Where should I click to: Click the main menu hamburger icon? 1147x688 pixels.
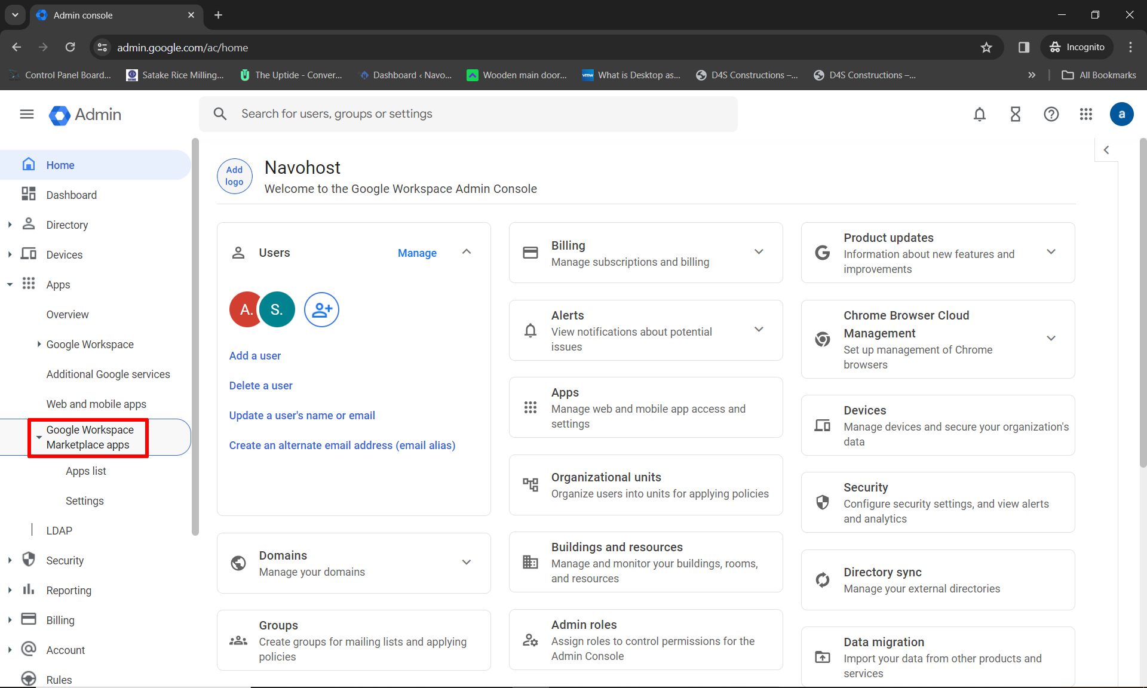(x=27, y=114)
